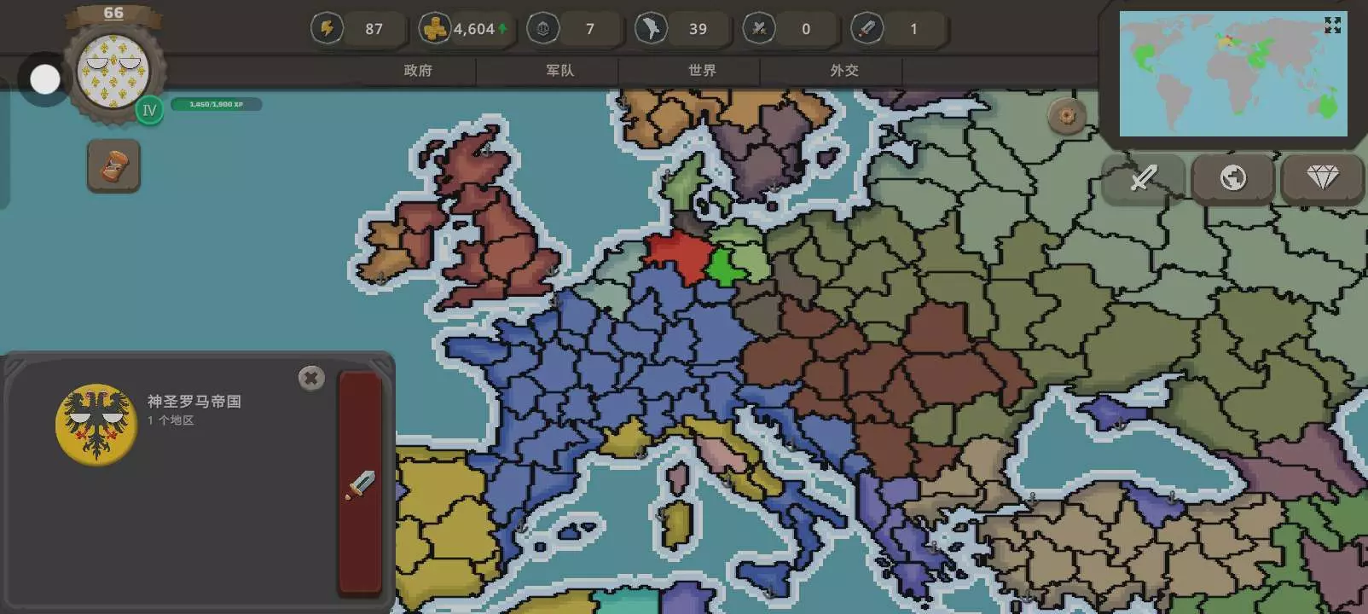
Task: Click the dove icon beside 39
Action: tap(651, 29)
